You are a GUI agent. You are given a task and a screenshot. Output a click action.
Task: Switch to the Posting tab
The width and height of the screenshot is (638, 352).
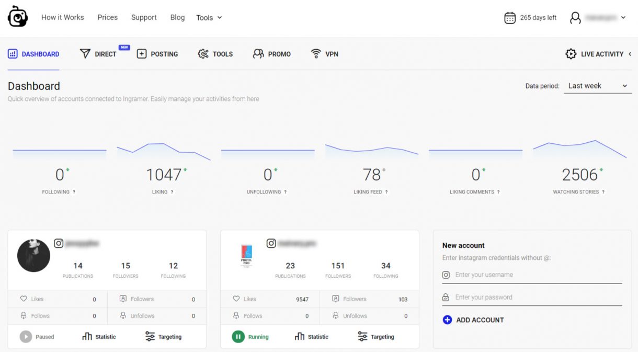[x=157, y=54]
